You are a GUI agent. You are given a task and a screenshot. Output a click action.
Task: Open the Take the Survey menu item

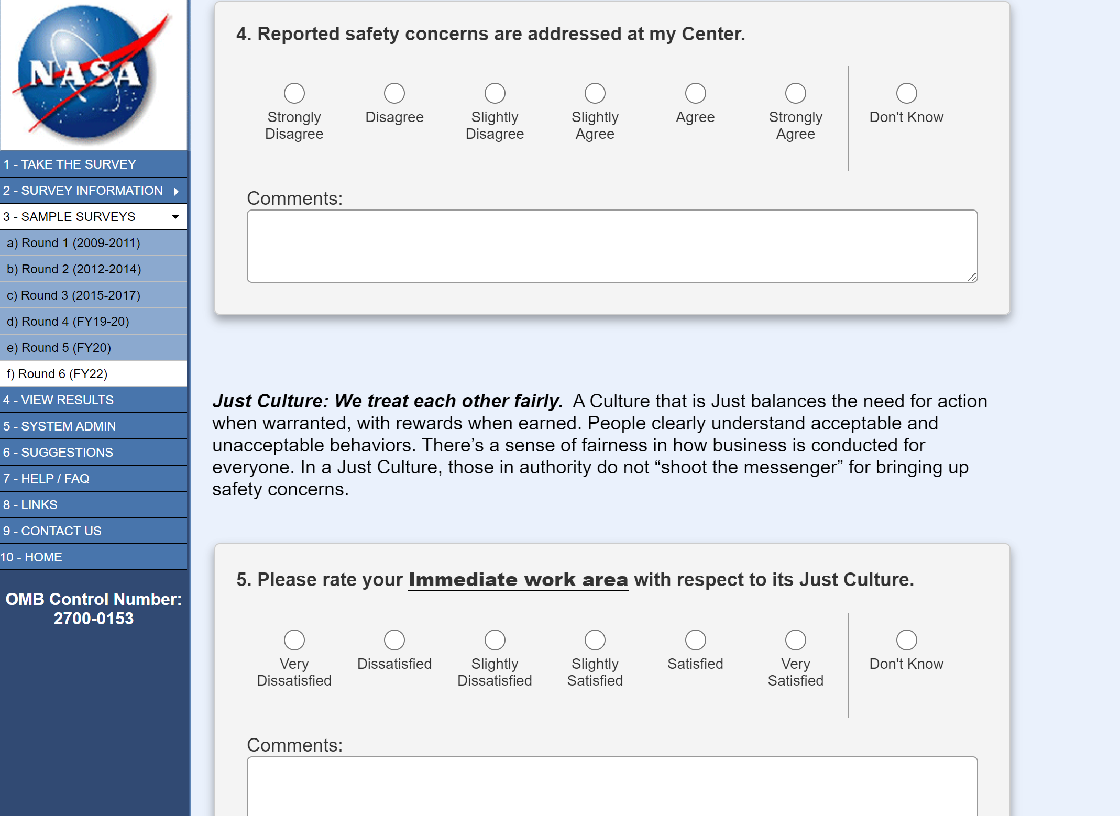[x=70, y=164]
